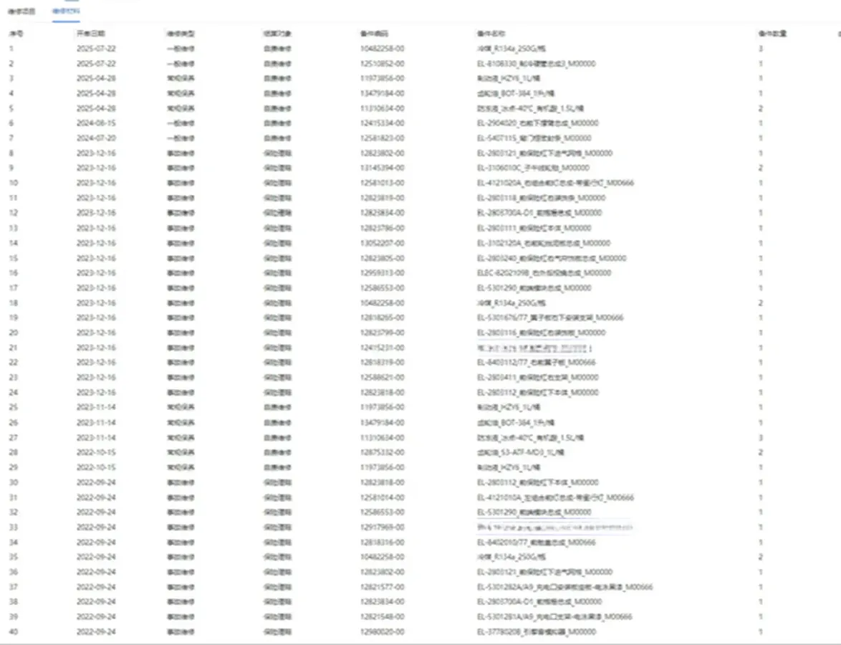Select part code 12959313-00 in row 16

click(382, 273)
